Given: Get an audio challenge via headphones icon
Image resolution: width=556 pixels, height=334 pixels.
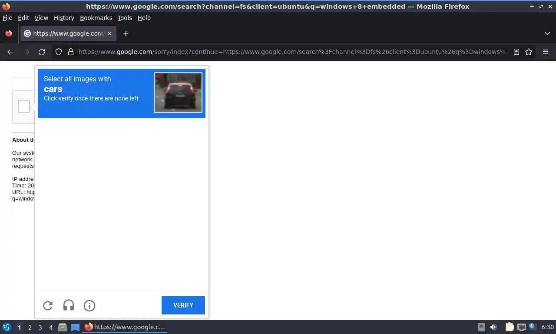Looking at the screenshot, I should 69,306.
